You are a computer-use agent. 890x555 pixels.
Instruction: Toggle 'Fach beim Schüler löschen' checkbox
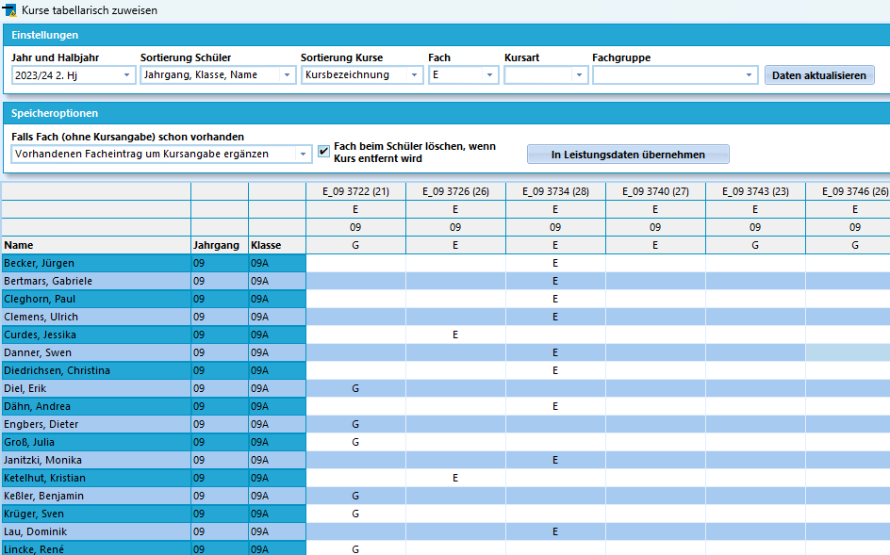tap(323, 152)
